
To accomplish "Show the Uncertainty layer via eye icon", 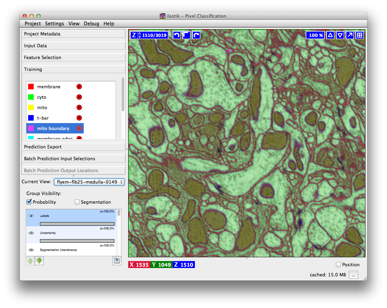I will tap(31, 233).
